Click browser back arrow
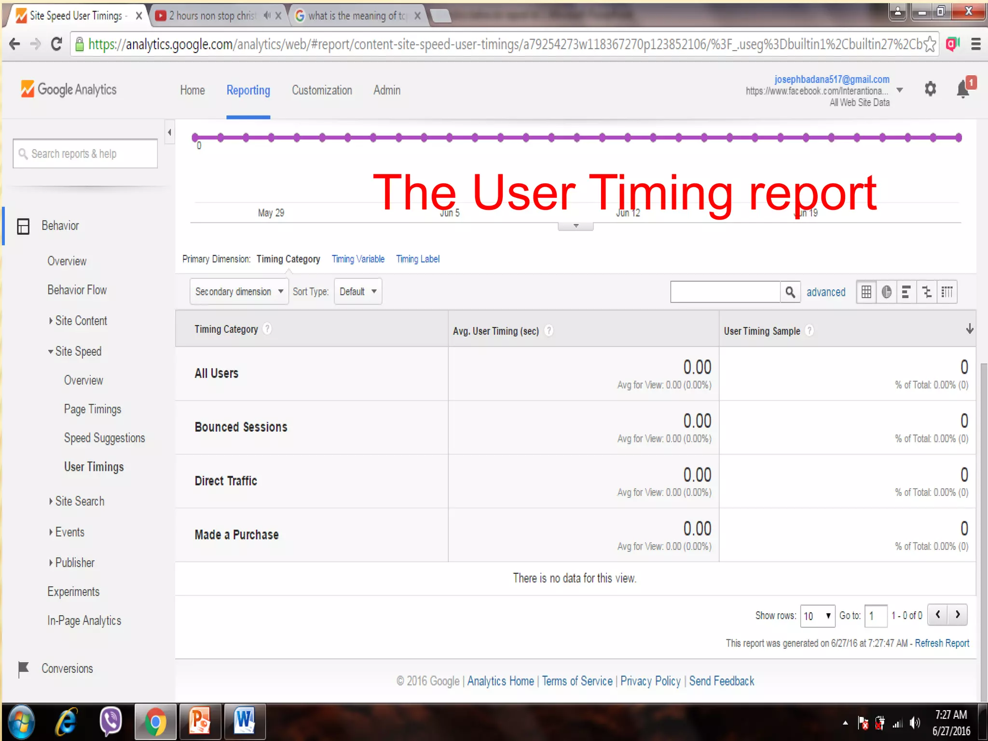Screen dimensions: 988x741 pyautogui.click(x=15, y=44)
